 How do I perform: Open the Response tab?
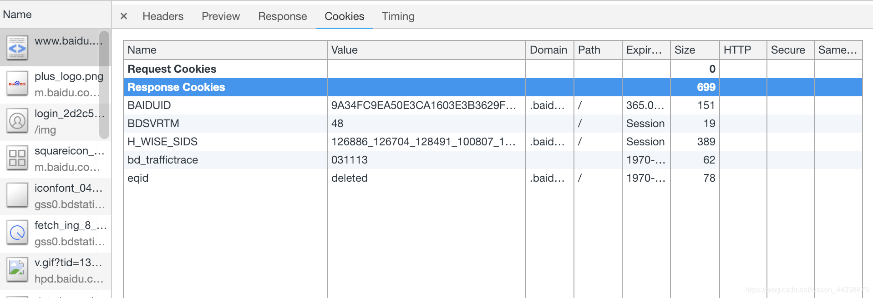pos(283,16)
